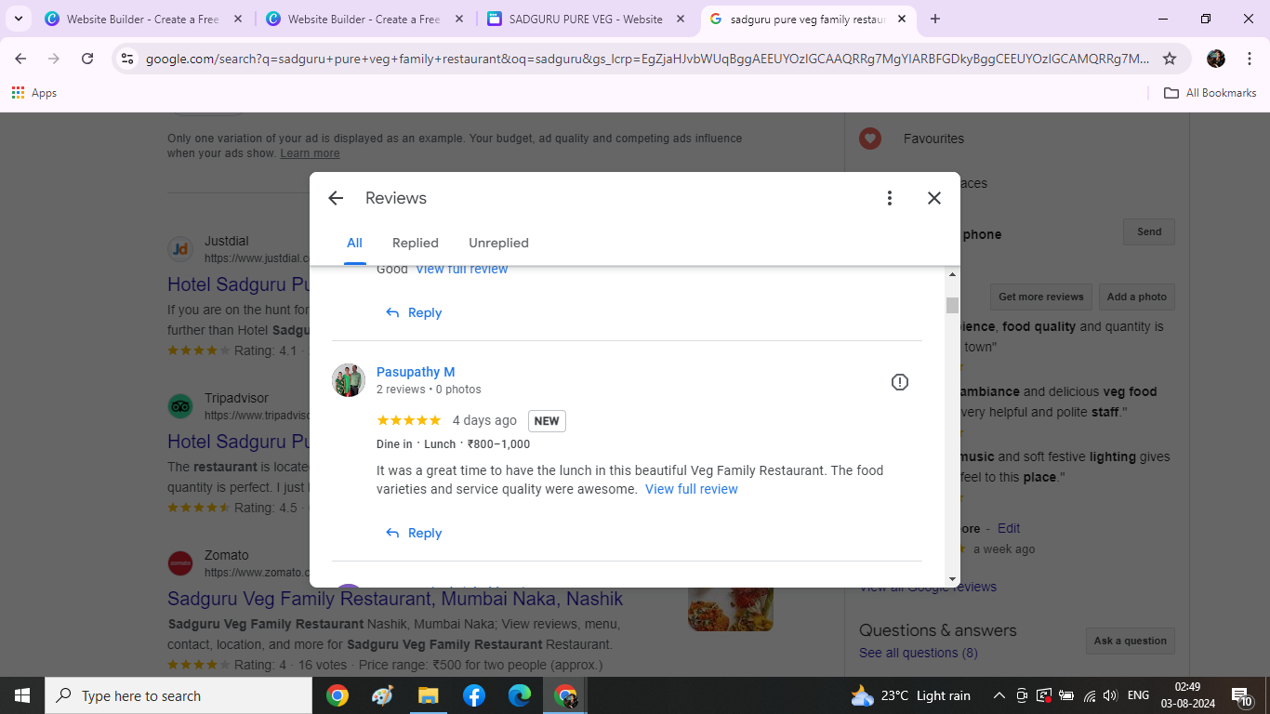Go back using the Reviews dialog arrow
The width and height of the screenshot is (1270, 714).
(x=336, y=198)
